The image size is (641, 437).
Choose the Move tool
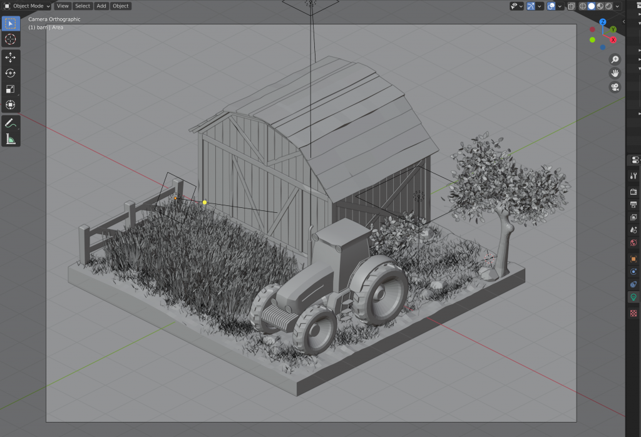[11, 57]
